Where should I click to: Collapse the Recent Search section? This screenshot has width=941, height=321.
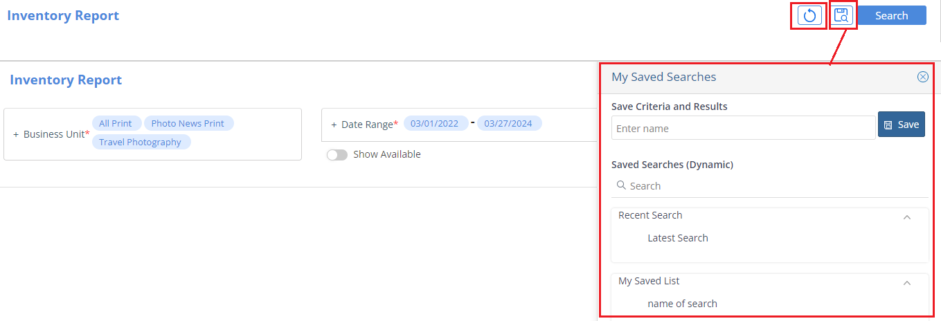907,217
